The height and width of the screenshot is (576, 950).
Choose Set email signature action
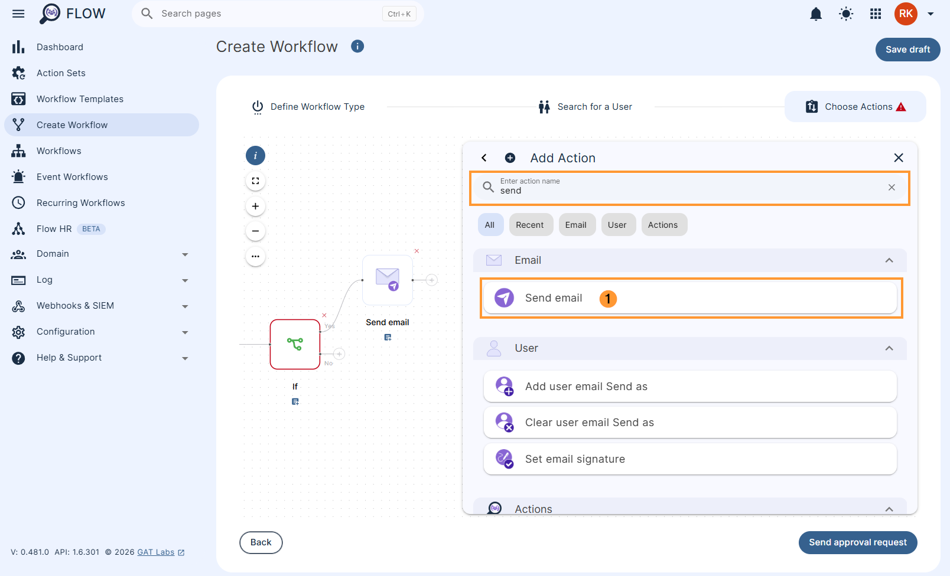(690, 459)
